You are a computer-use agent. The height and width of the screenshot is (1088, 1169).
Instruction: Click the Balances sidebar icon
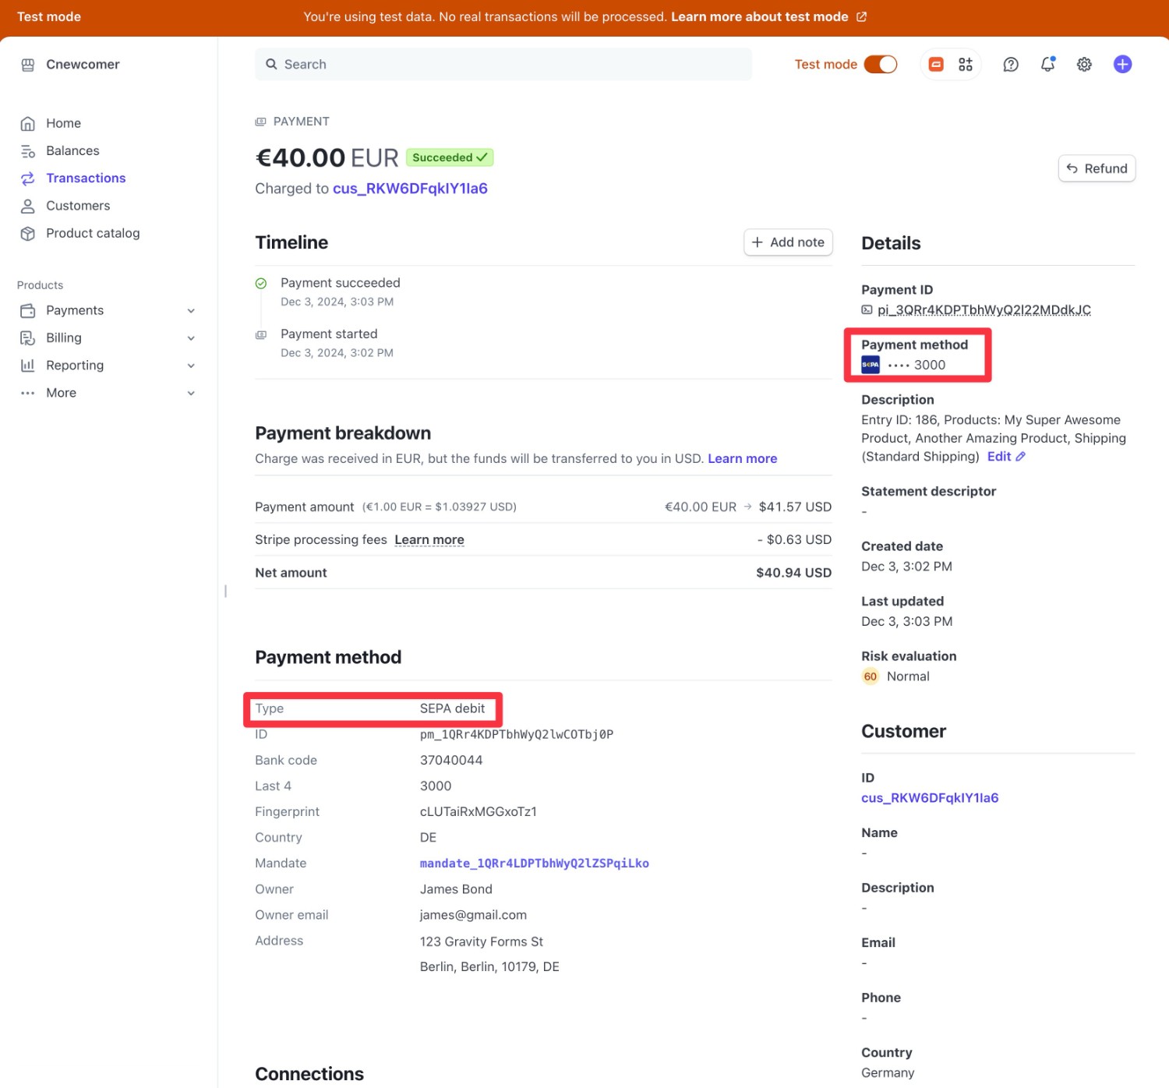[28, 151]
